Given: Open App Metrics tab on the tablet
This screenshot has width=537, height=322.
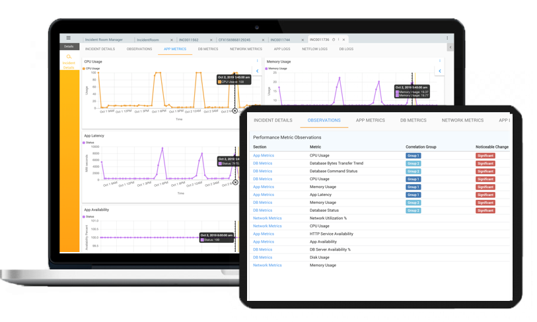Looking at the screenshot, I should click(370, 121).
